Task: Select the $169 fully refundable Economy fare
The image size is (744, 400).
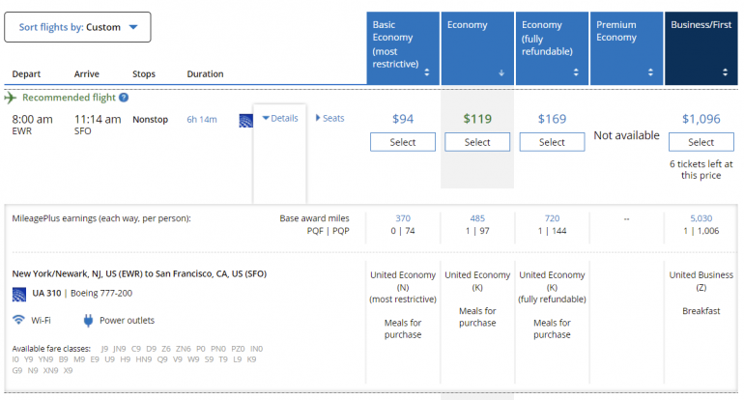Action: 552,142
